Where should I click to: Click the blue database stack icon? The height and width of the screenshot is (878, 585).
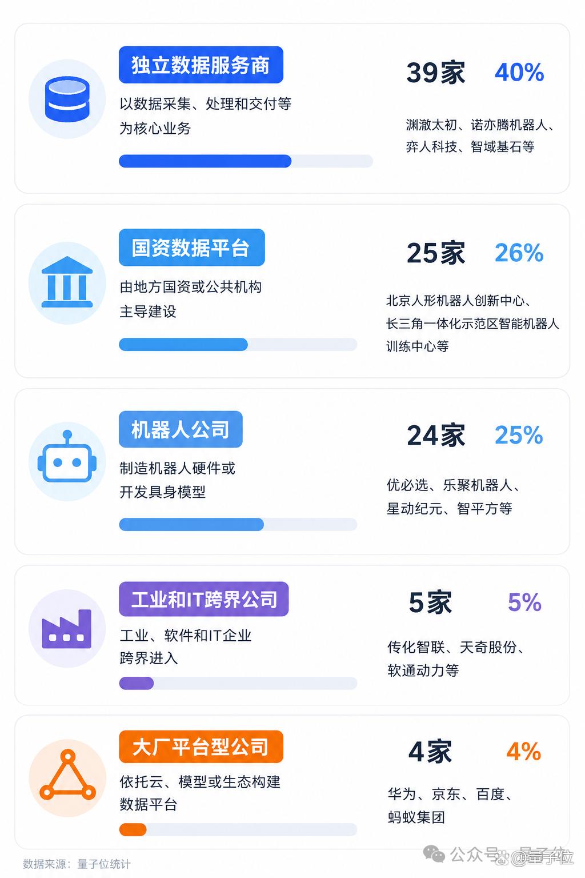[67, 99]
